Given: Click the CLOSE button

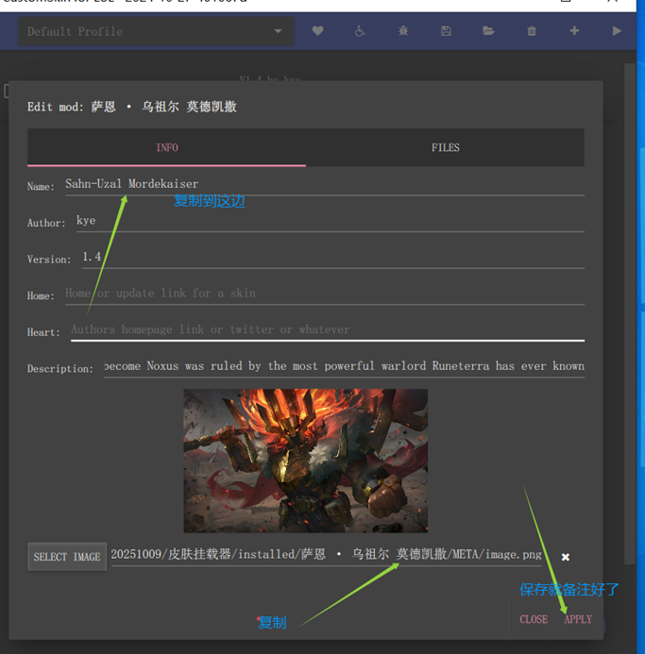Looking at the screenshot, I should [x=534, y=619].
